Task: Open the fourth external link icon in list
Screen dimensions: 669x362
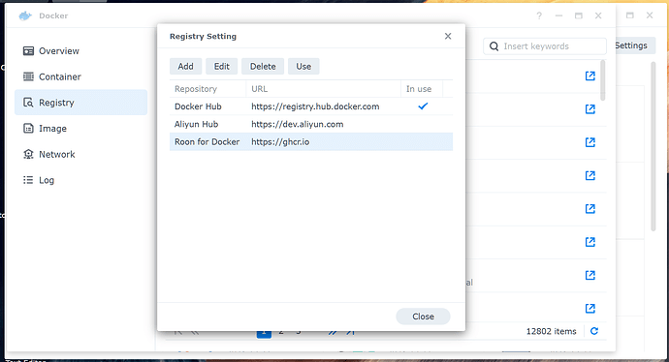Action: 590,175
